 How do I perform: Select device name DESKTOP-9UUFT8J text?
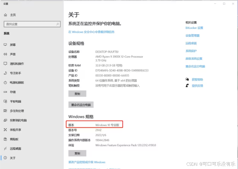[x=107, y=52]
